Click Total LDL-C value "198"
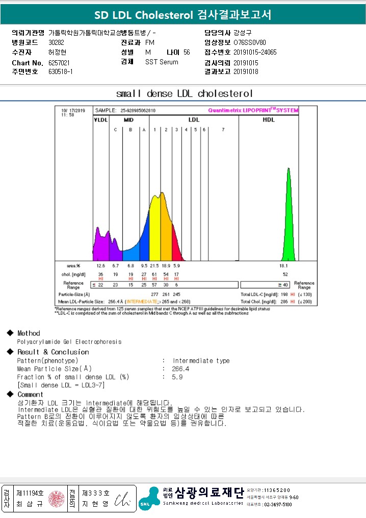Image resolution: width=366 pixels, height=518 pixels. 284,294
